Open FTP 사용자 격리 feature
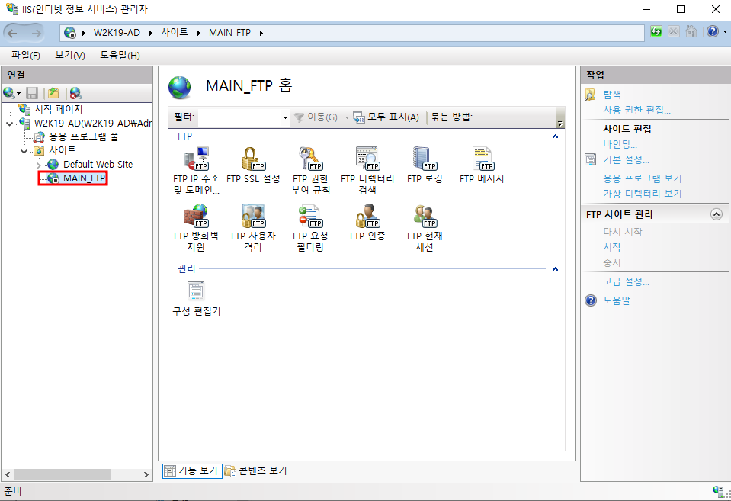 pyautogui.click(x=253, y=228)
